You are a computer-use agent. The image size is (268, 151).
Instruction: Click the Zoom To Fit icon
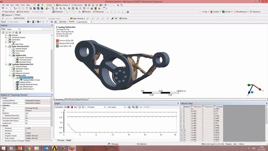click(73, 8)
